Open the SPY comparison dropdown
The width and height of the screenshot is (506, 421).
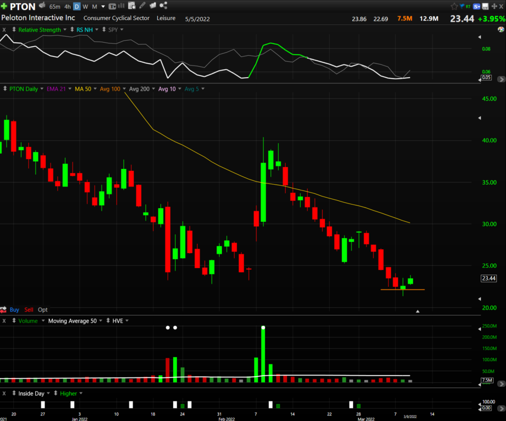(122, 29)
